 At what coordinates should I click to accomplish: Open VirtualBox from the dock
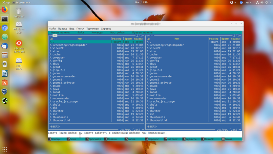point(5,91)
